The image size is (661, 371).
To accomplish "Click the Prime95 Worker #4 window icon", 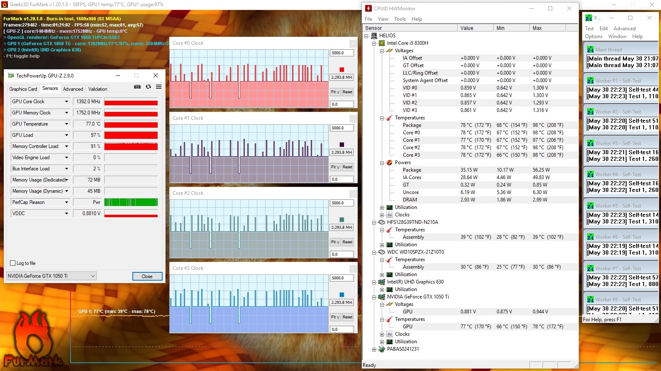I will click(x=590, y=174).
